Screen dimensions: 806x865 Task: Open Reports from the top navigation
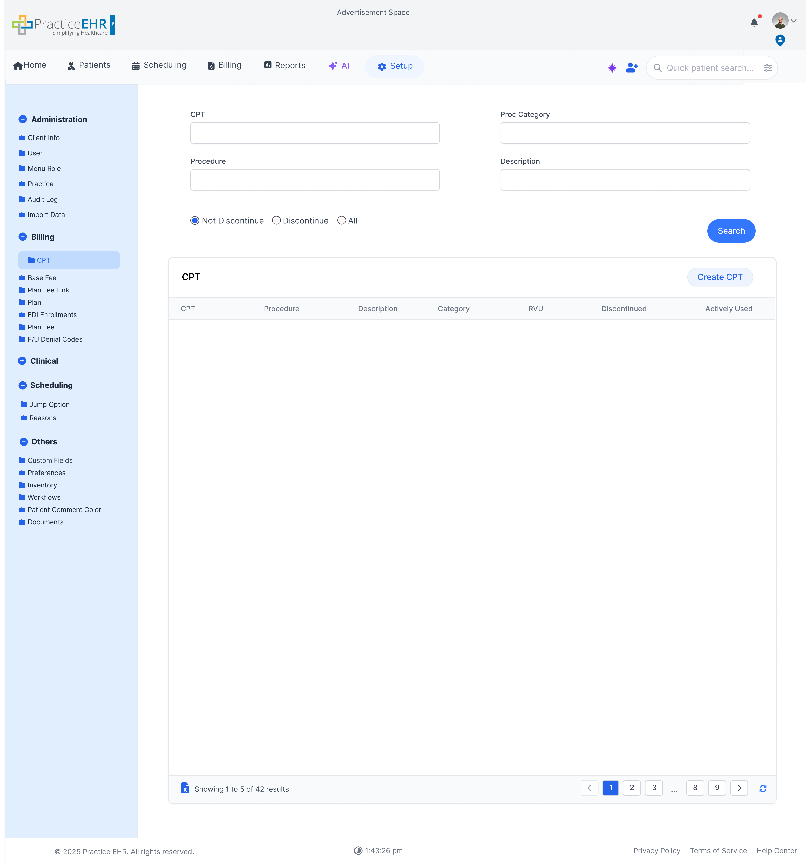click(284, 65)
